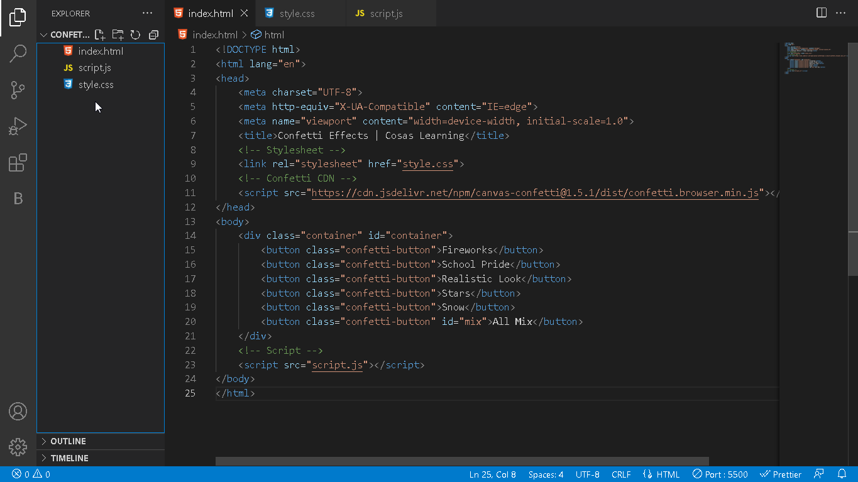Split the editor using the top-right icon
This screenshot has width=858, height=482.
coord(821,12)
